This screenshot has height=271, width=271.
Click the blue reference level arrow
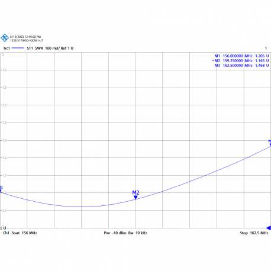coord(269,228)
